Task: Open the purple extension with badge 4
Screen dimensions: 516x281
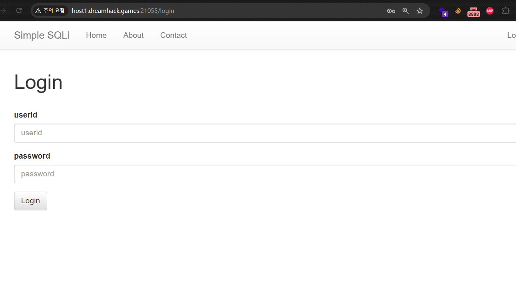Action: pyautogui.click(x=443, y=11)
